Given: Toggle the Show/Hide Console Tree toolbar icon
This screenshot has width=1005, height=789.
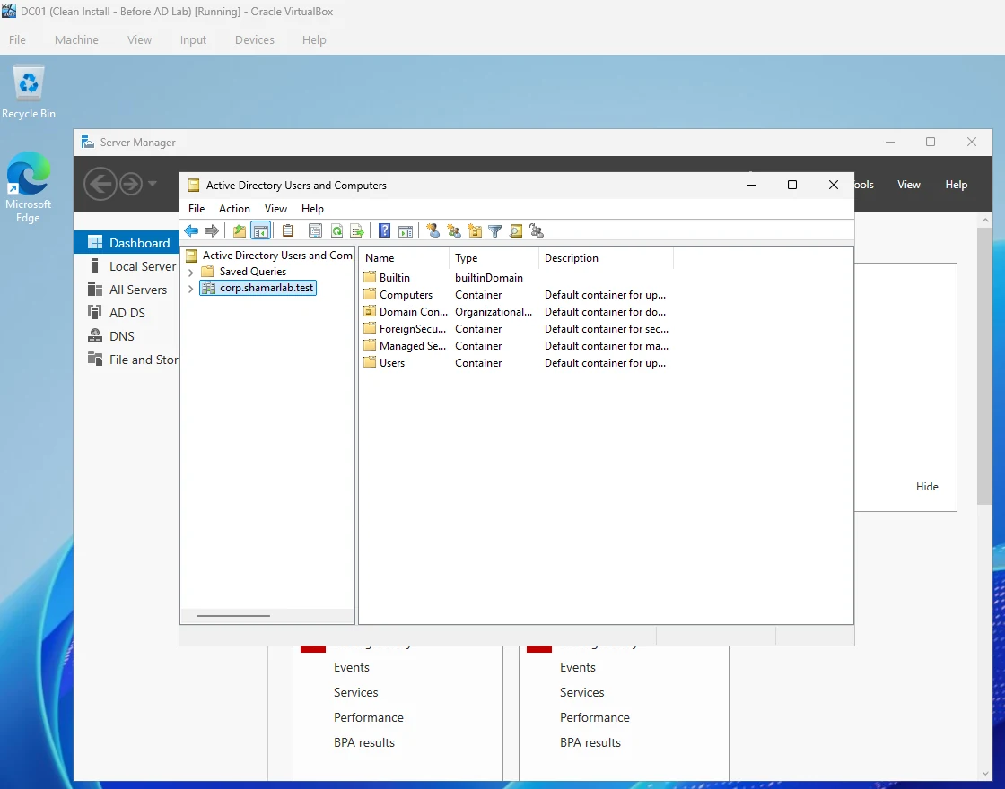Looking at the screenshot, I should click(x=261, y=231).
